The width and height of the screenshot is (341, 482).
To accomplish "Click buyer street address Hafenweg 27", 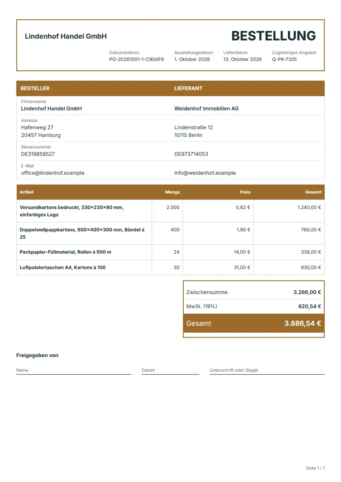I will point(37,127).
